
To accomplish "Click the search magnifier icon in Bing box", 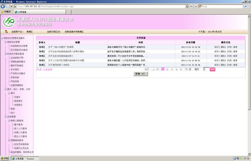I will click(246, 6).
